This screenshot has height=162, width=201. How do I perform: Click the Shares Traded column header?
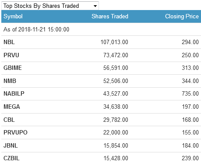[x=110, y=16]
